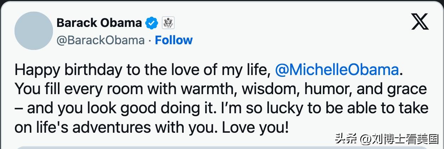Viewport: 444px width, 149px height.
Task: Open Barack Obama's profile avatar
Action: (x=34, y=31)
